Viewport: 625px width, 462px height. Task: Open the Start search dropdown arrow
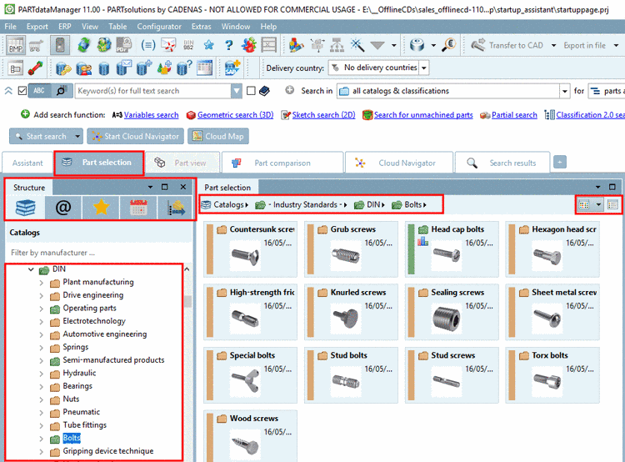coord(77,137)
